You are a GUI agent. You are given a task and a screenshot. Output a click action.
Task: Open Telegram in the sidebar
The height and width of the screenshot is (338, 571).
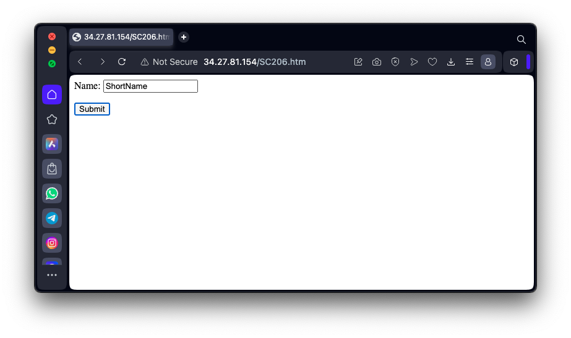coord(52,218)
